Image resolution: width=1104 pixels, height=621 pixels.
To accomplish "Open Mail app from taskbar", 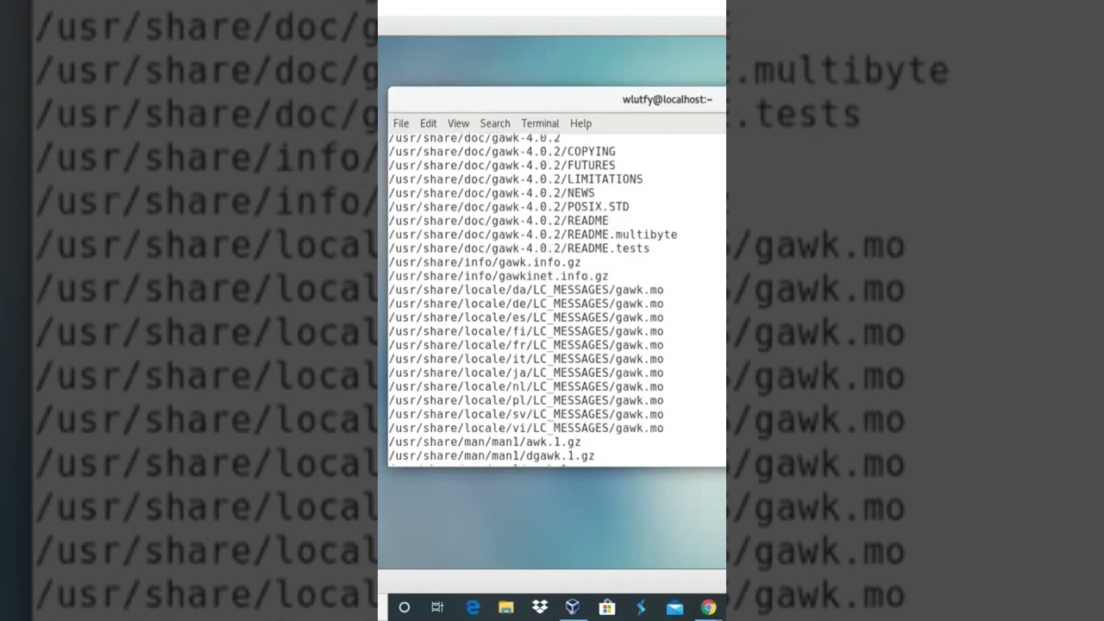I will 674,607.
